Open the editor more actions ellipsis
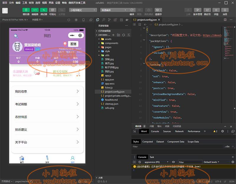The width and height of the screenshot is (236, 184). point(231,20)
